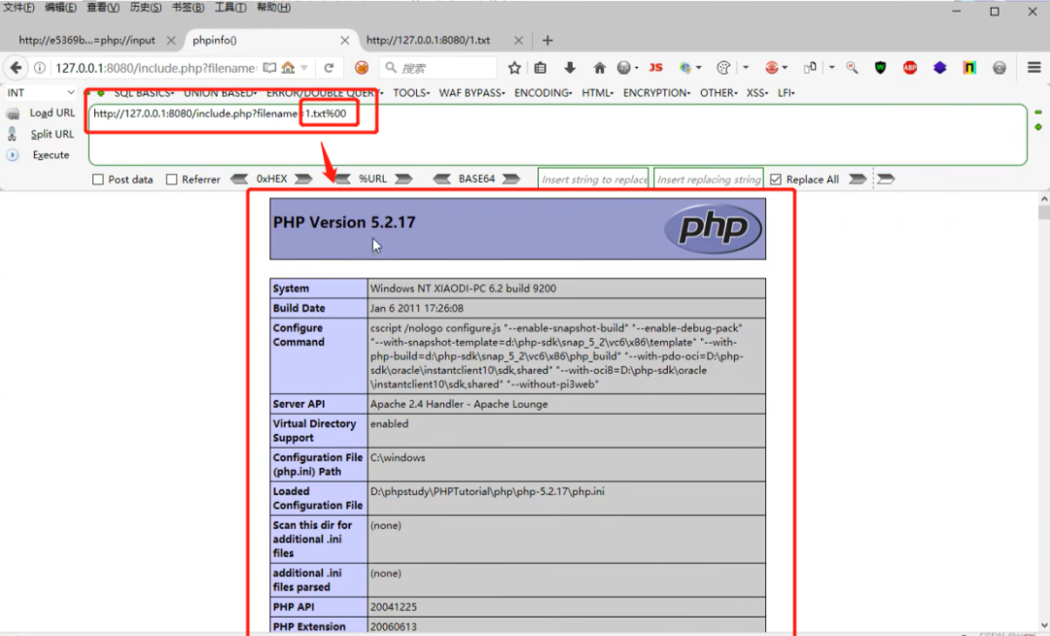The image size is (1050, 636).
Task: Focus the Insert string to replace field
Action: [x=593, y=179]
